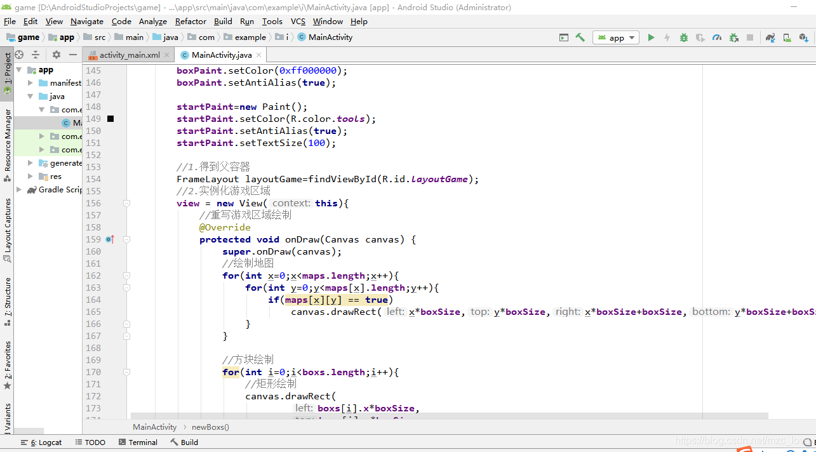816x452 pixels.
Task: Collapse all in the Project panel
Action: pos(36,55)
